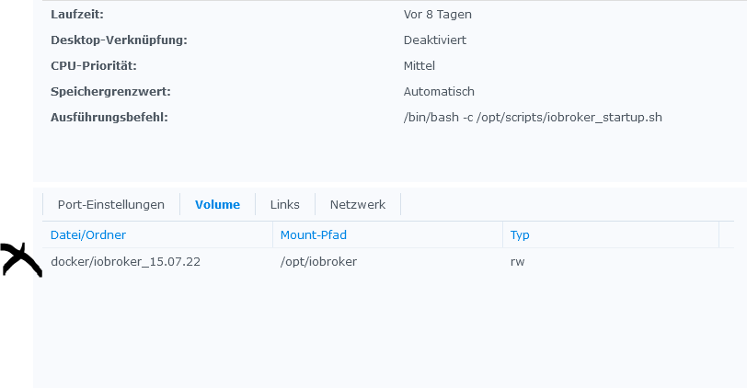Select the rw type cell
The height and width of the screenshot is (388, 747).
click(518, 262)
